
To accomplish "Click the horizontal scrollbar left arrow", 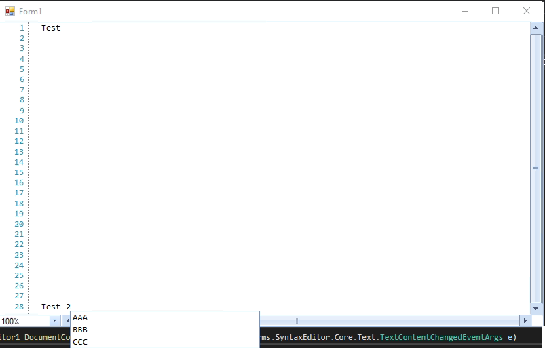I will (67, 321).
